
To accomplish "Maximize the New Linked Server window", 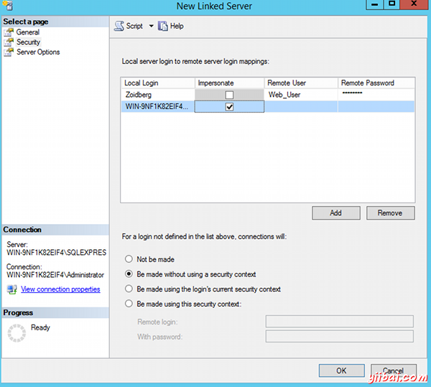I will coord(391,4).
